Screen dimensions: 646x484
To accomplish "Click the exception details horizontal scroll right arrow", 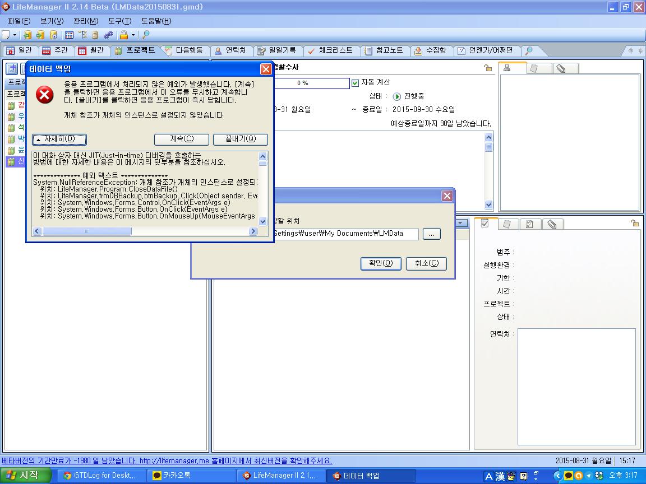I will pos(253,231).
